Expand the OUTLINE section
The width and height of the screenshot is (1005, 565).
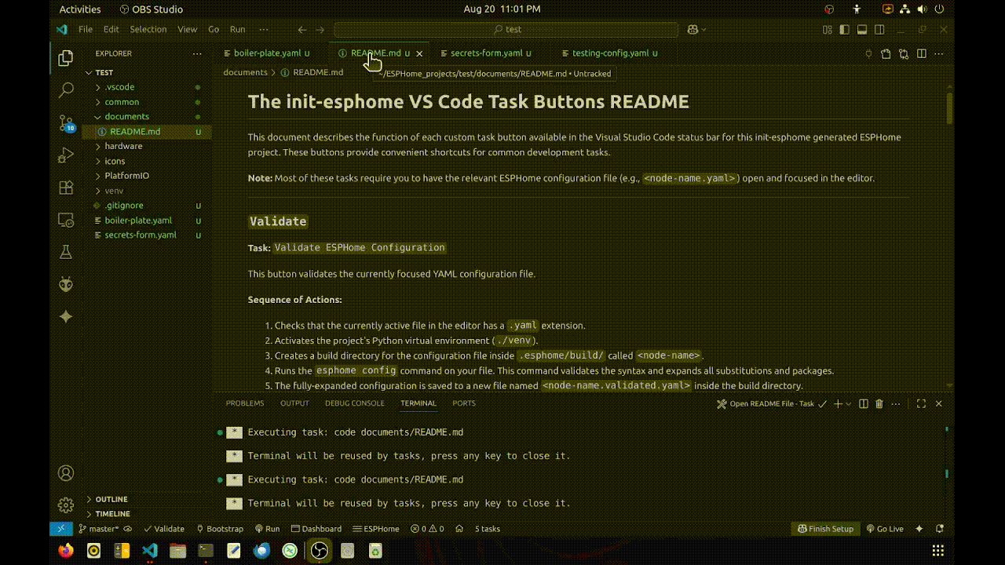111,499
